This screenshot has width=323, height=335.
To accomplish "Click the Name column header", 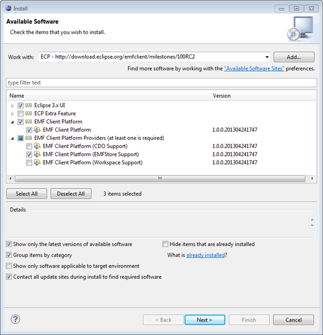I will 108,95.
